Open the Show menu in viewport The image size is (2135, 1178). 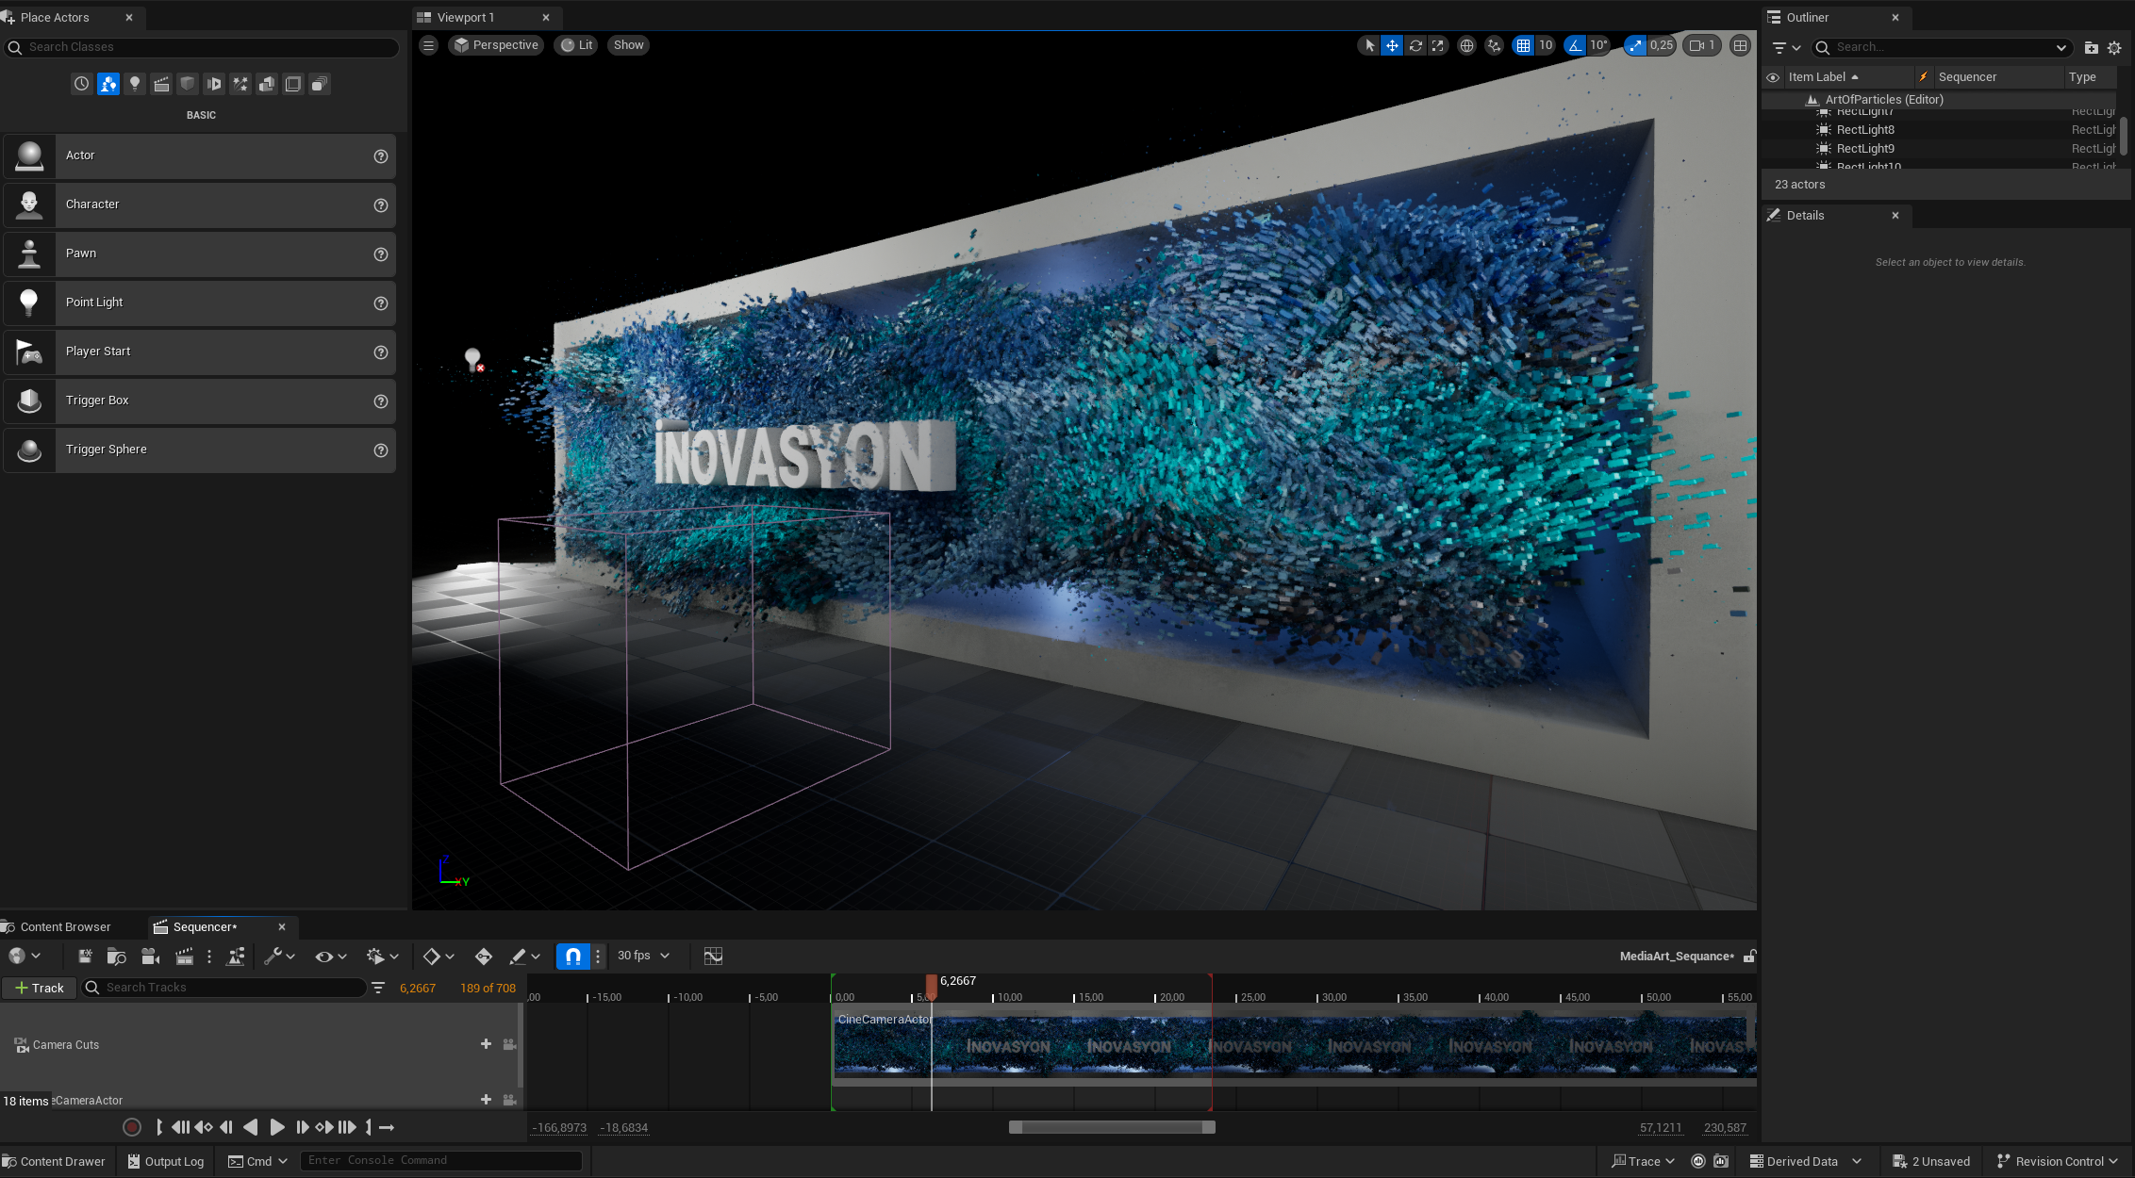coord(628,45)
